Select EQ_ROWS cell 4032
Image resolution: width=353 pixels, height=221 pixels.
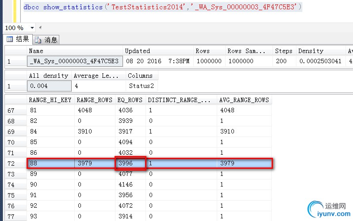click(130, 152)
